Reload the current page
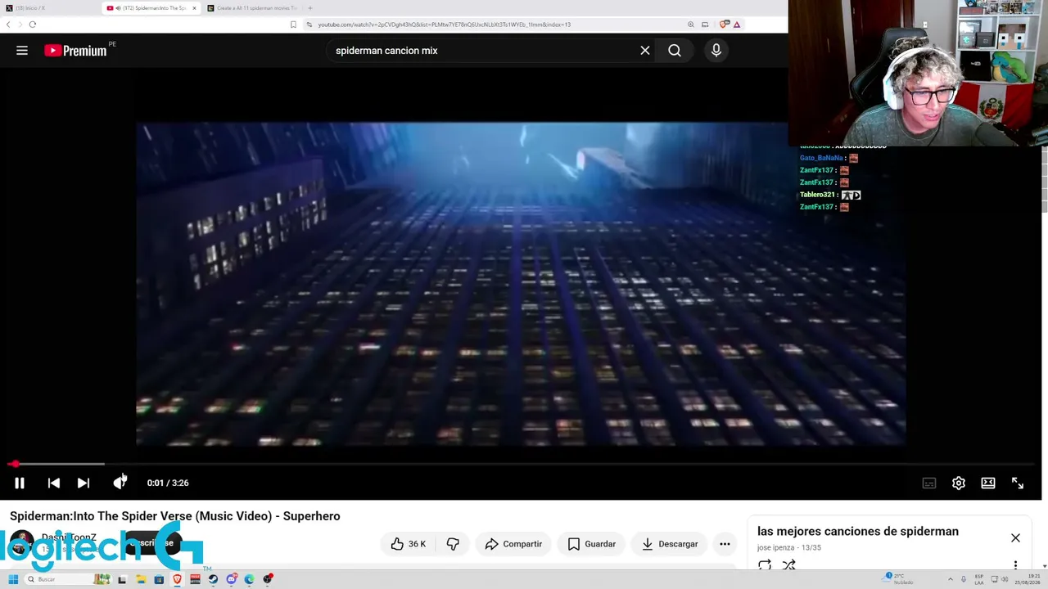1048x589 pixels. point(33,25)
